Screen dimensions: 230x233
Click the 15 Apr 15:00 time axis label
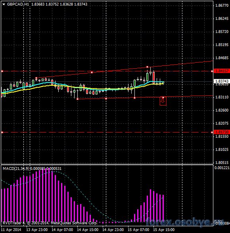pos(164,230)
